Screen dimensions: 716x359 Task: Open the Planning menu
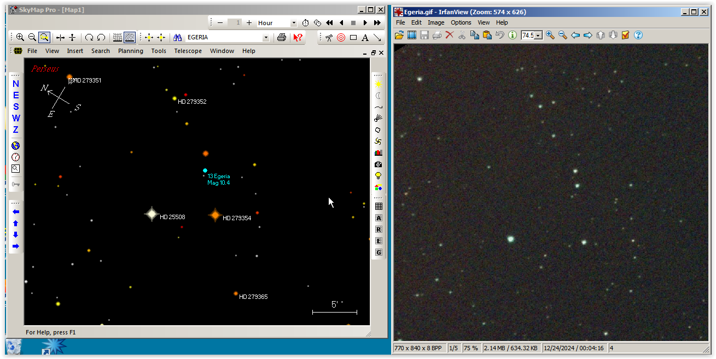[131, 51]
